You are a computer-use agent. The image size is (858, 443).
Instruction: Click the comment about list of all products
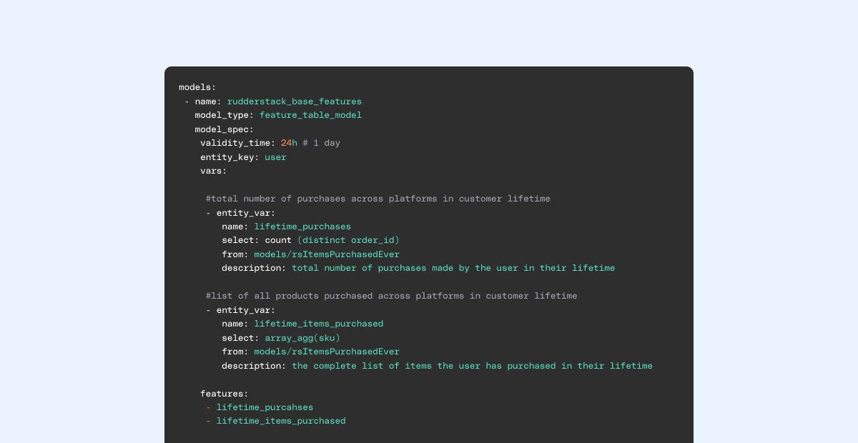pyautogui.click(x=391, y=296)
